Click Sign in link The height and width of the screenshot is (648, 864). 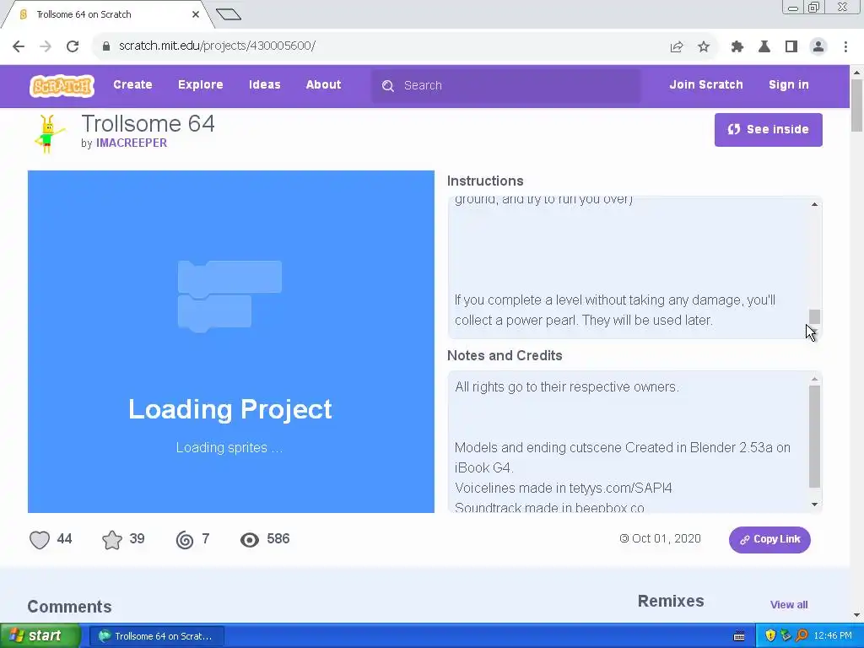789,85
